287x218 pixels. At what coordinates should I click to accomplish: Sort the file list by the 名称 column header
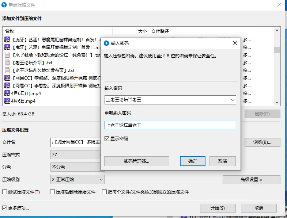click(55, 31)
